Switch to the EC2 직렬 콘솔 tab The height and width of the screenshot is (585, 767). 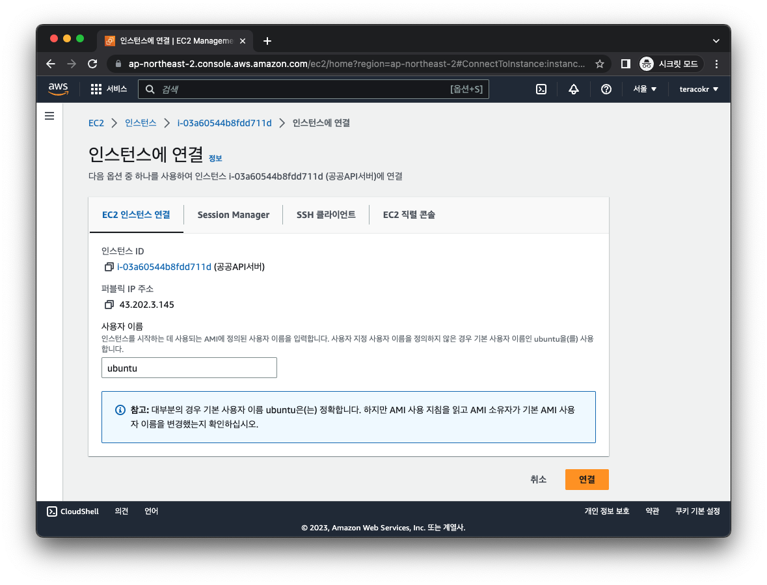(409, 215)
